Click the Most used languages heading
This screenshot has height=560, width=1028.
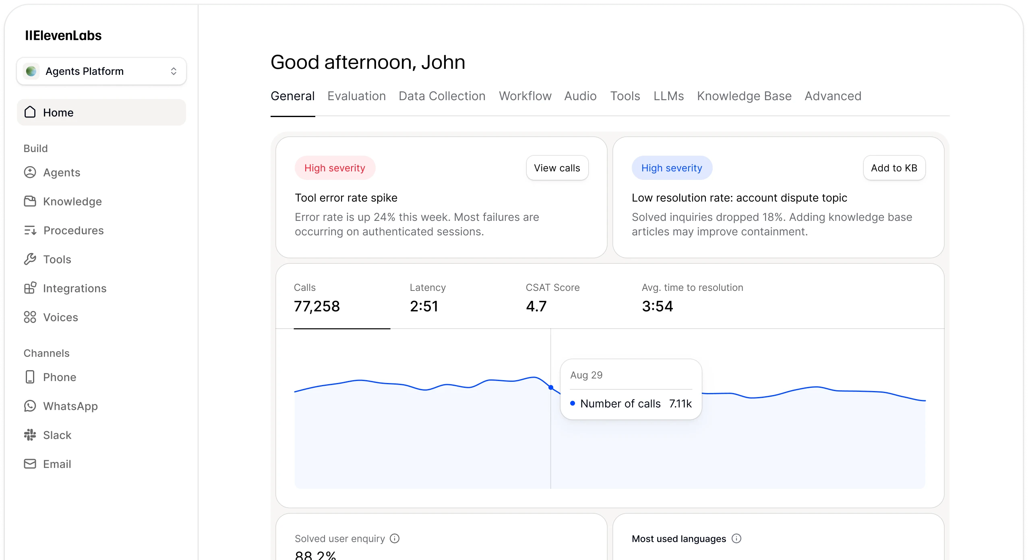tap(679, 538)
